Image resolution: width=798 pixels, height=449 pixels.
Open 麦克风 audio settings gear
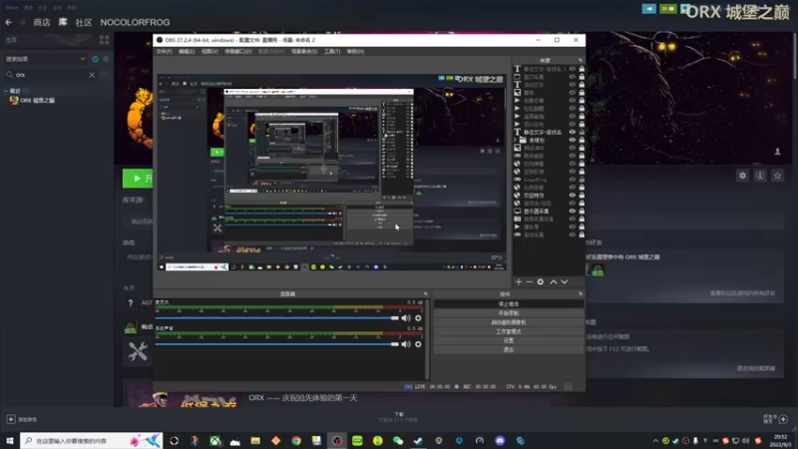(x=418, y=318)
